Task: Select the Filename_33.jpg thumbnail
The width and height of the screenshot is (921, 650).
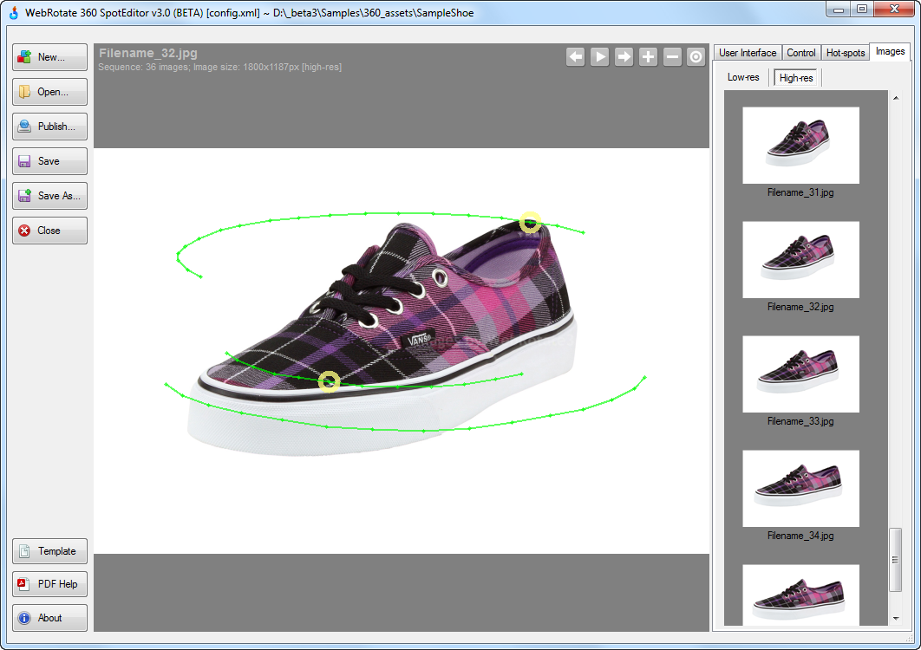Action: (800, 374)
